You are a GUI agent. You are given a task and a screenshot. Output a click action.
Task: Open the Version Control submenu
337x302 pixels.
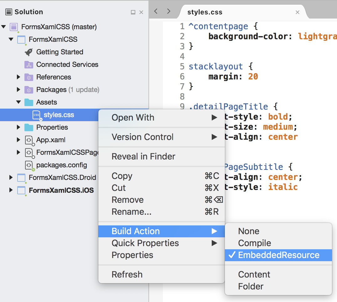click(143, 137)
